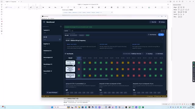Apply H2 heading in editor toolbar
The height and width of the screenshot is (109, 195).
click(x=43, y=7)
